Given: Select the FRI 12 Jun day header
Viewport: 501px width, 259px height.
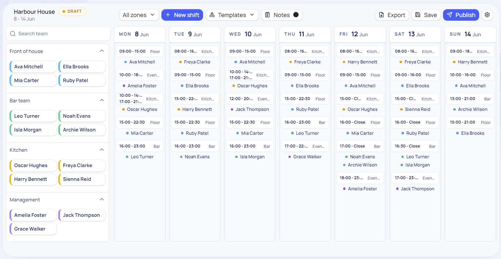Looking at the screenshot, I should click(360, 34).
